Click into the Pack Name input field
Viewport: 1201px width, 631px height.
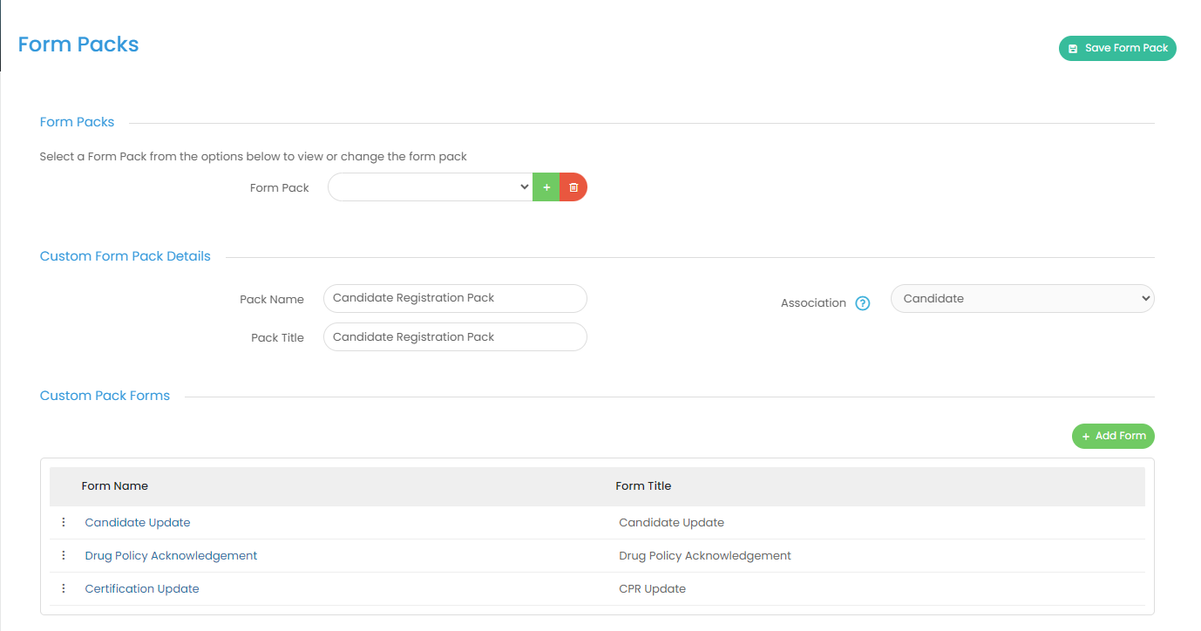tap(454, 299)
